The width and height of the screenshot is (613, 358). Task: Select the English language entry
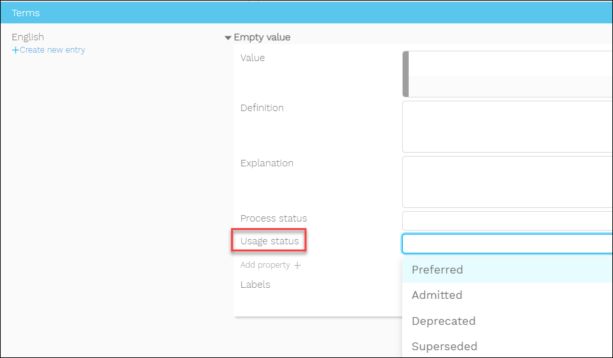[x=28, y=37]
